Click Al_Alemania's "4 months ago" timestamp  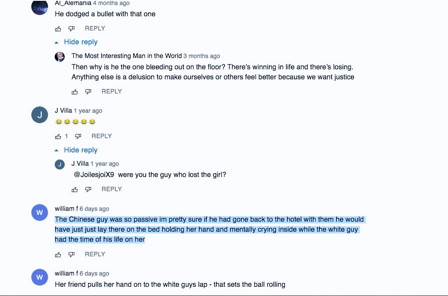(x=111, y=3)
